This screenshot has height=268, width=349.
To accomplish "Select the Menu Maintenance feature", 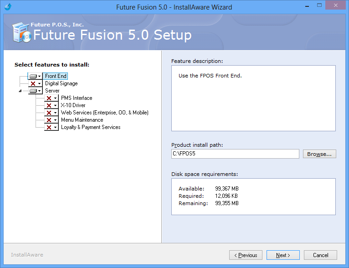I will pyautogui.click(x=82, y=120).
